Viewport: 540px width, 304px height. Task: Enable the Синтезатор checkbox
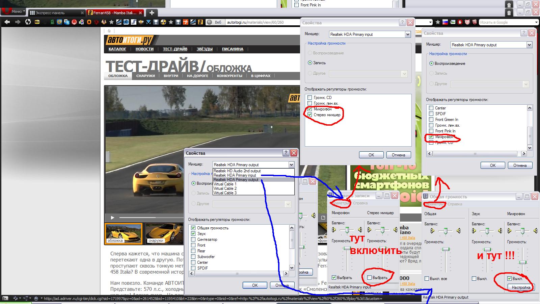click(x=193, y=239)
